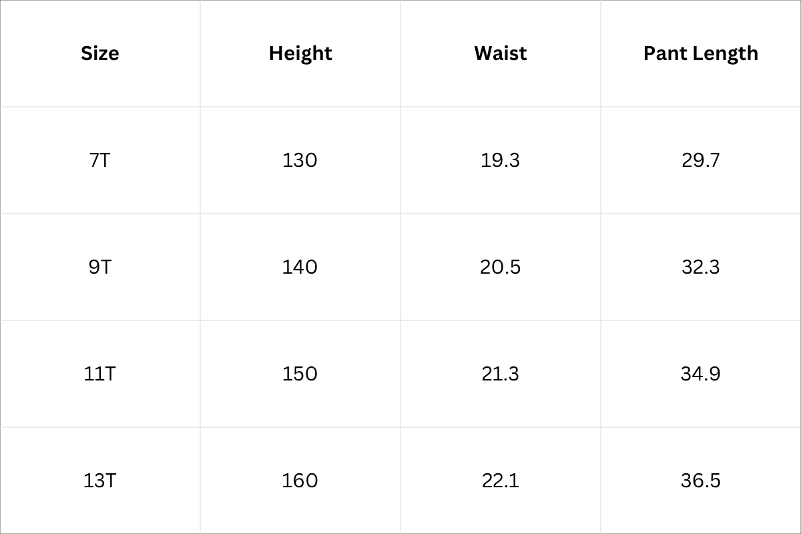Click the height value 140
This screenshot has height=534, width=801.
(300, 267)
